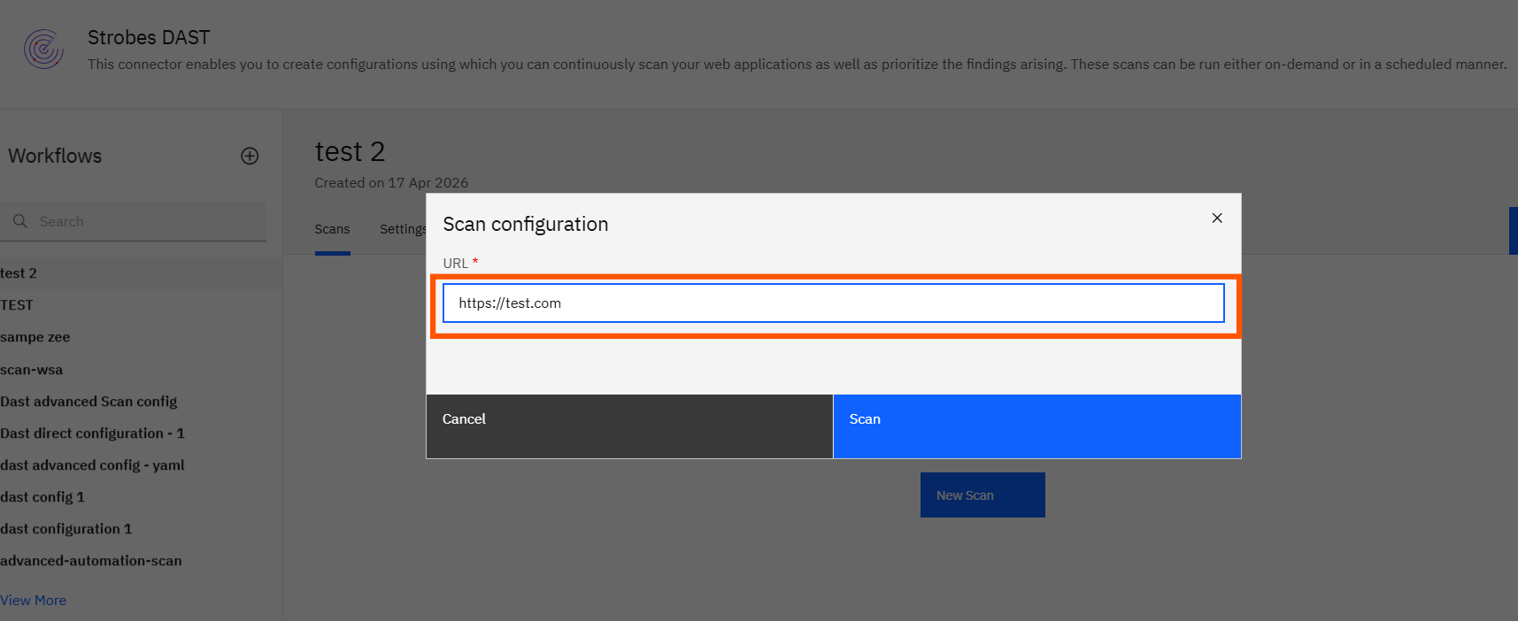Open the "TEST" workflow
Screen dimensions: 1518x621
17,305
